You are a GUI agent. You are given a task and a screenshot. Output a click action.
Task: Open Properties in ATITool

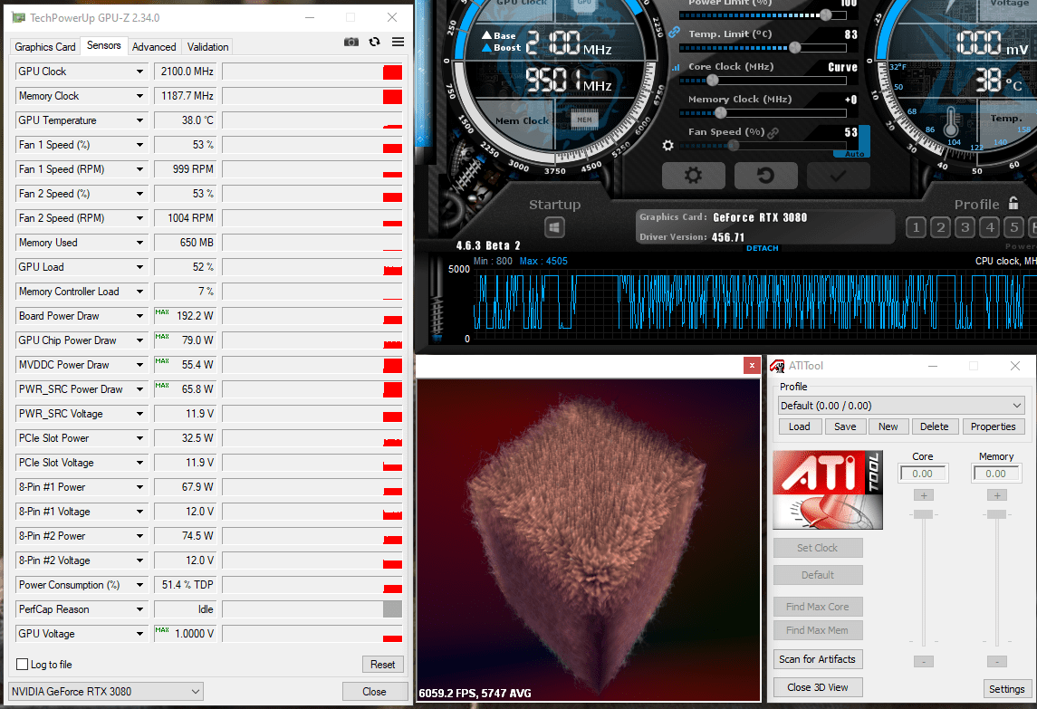coord(994,426)
